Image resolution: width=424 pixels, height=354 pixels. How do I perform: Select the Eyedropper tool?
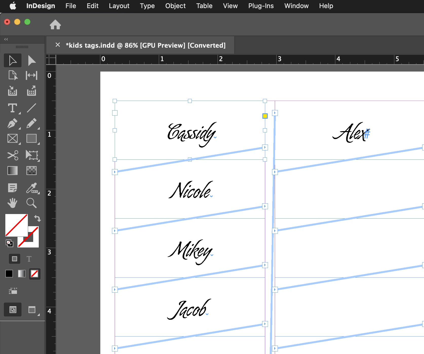point(32,188)
